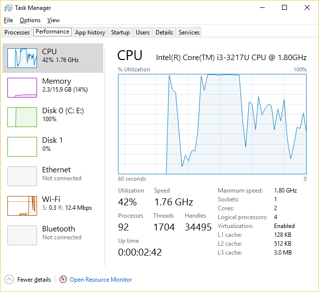Click the 1704 threads count
The image size is (319, 292).
coord(164,227)
